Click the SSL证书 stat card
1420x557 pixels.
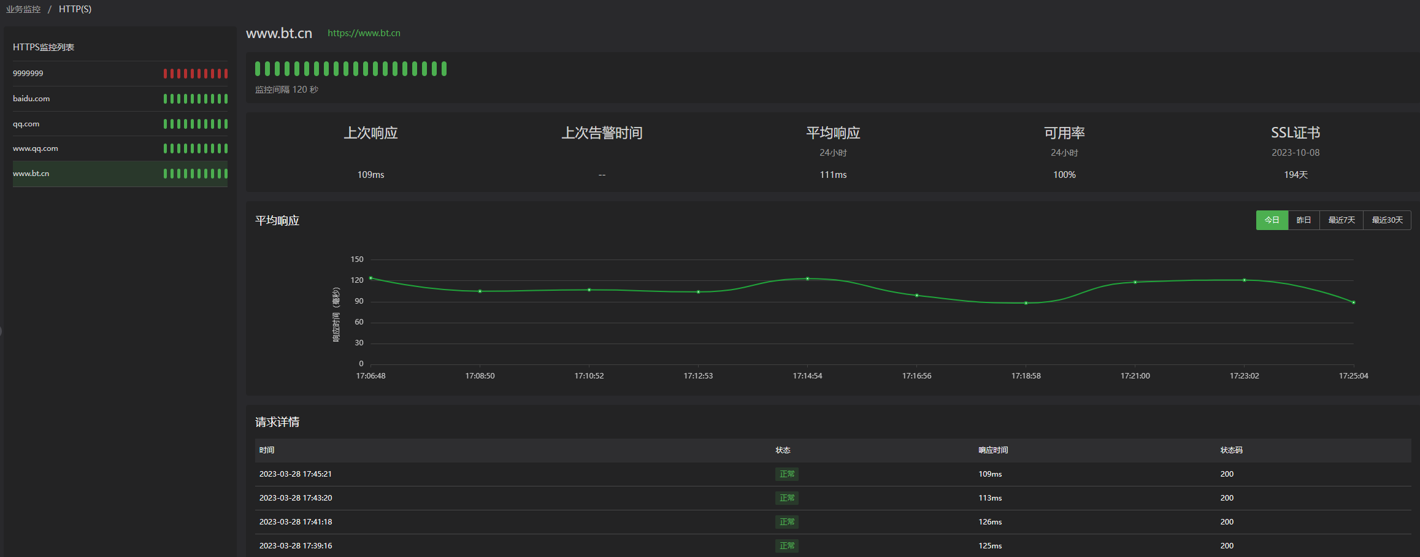click(x=1295, y=153)
